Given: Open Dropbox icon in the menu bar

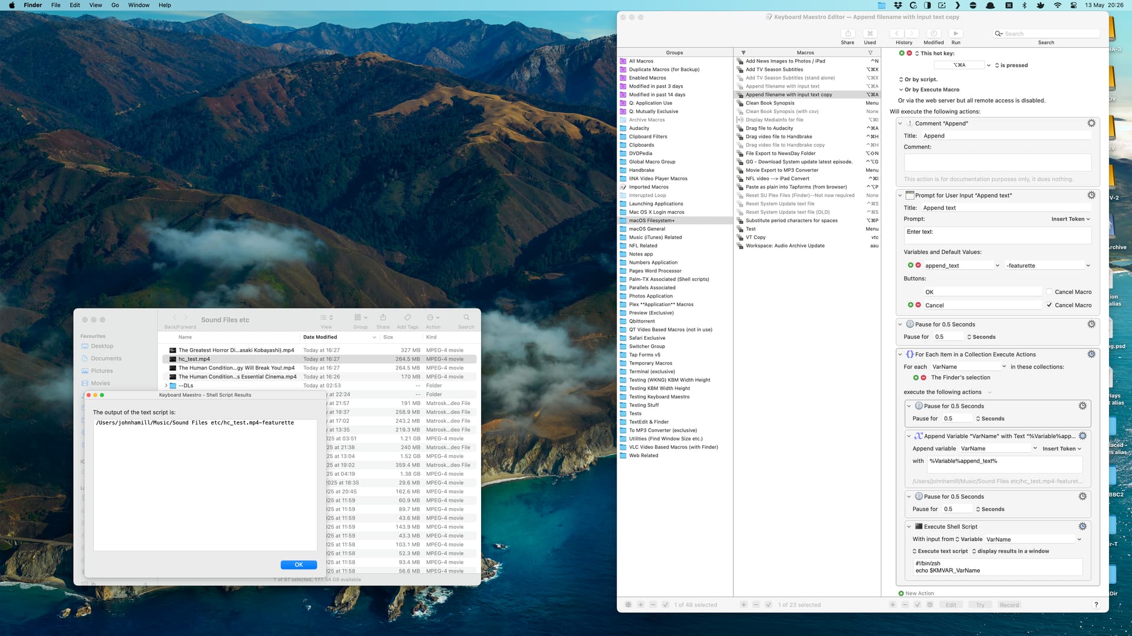Looking at the screenshot, I should click(x=897, y=5).
